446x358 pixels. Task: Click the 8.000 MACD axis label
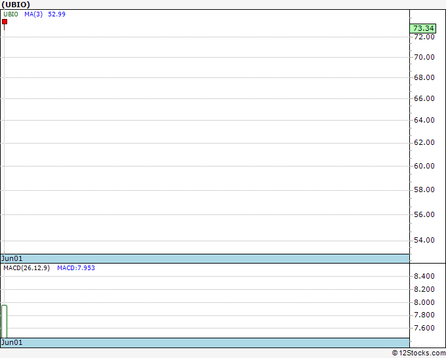coord(424,302)
